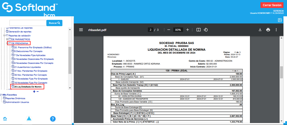Go to the home page icon
This screenshot has width=287, height=125.
(x=5, y=119)
